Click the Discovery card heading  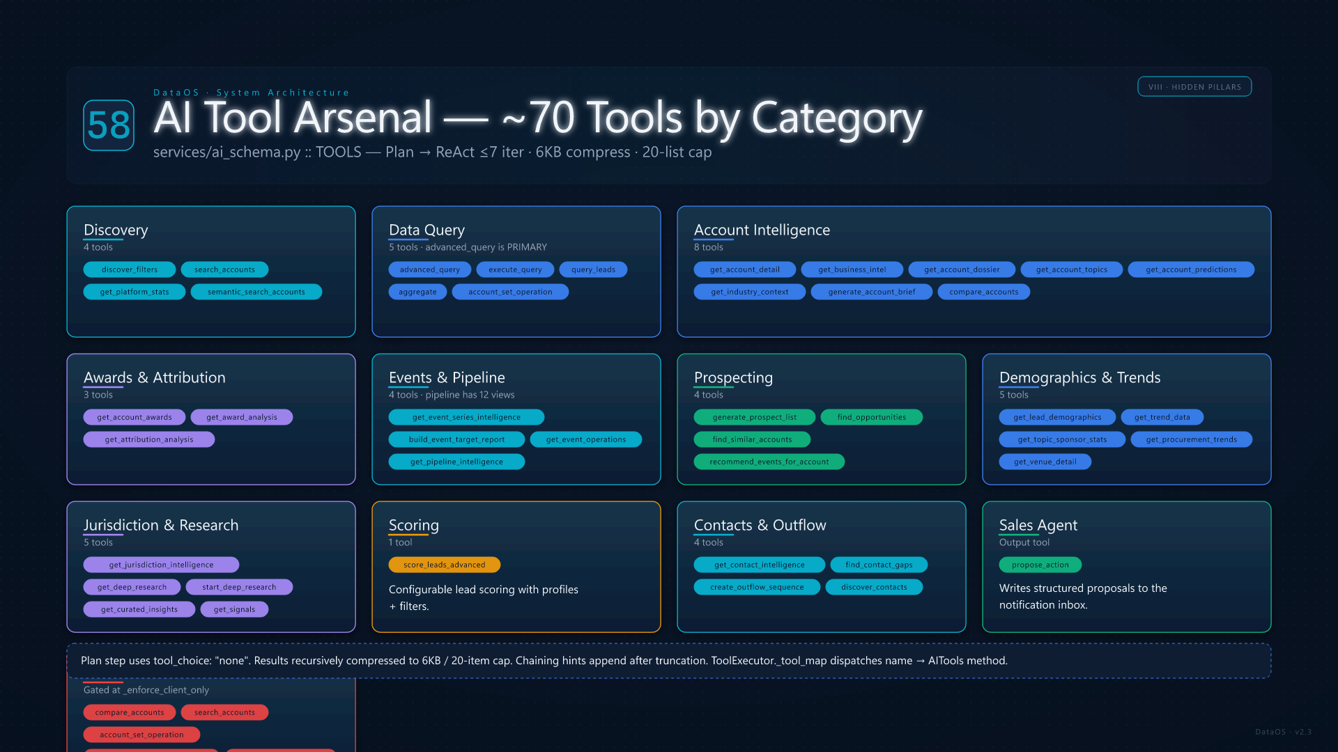tap(116, 230)
